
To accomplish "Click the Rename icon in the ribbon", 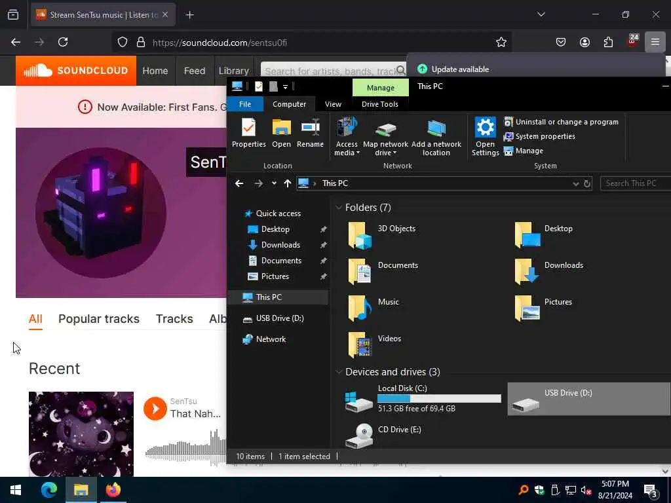I will [x=310, y=133].
